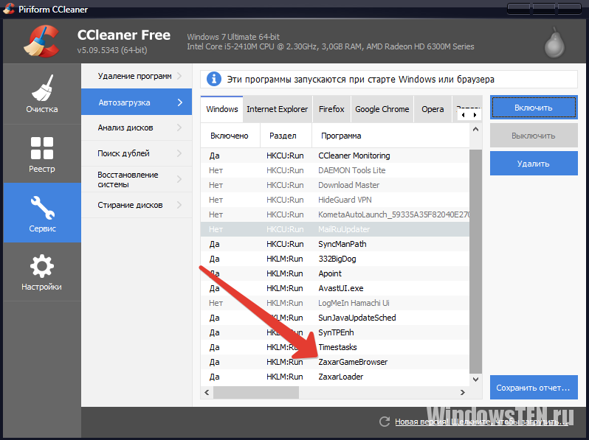
Task: Click the vertical scrollbar thumb
Action: pyautogui.click(x=475, y=261)
